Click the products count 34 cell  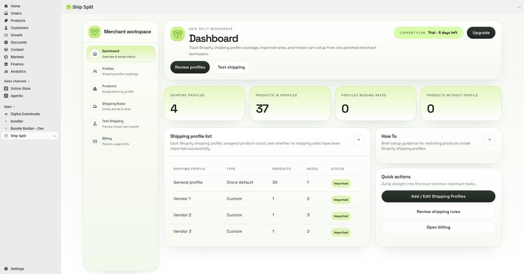pyautogui.click(x=275, y=182)
